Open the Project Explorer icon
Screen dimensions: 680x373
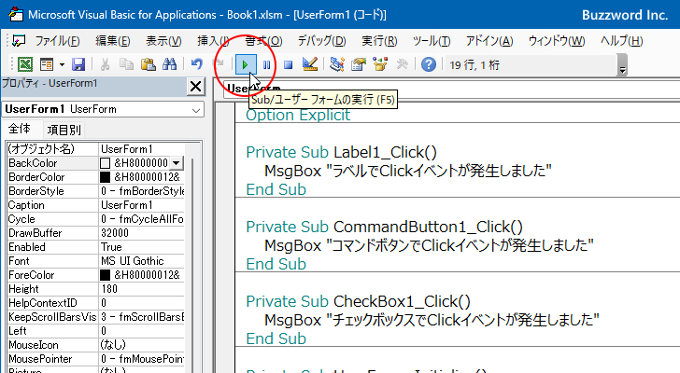click(x=336, y=65)
